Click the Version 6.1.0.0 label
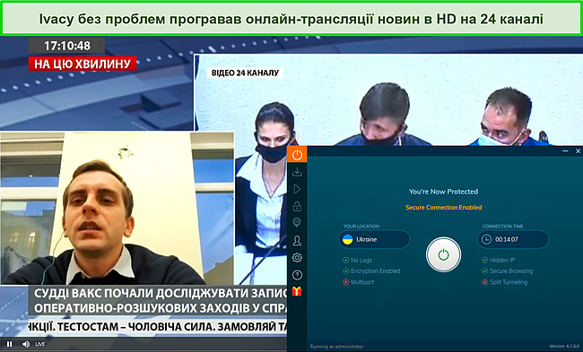The height and width of the screenshot is (352, 583). (x=564, y=346)
